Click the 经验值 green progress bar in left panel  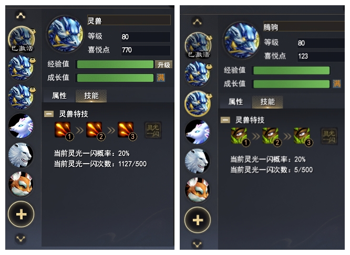(115, 65)
